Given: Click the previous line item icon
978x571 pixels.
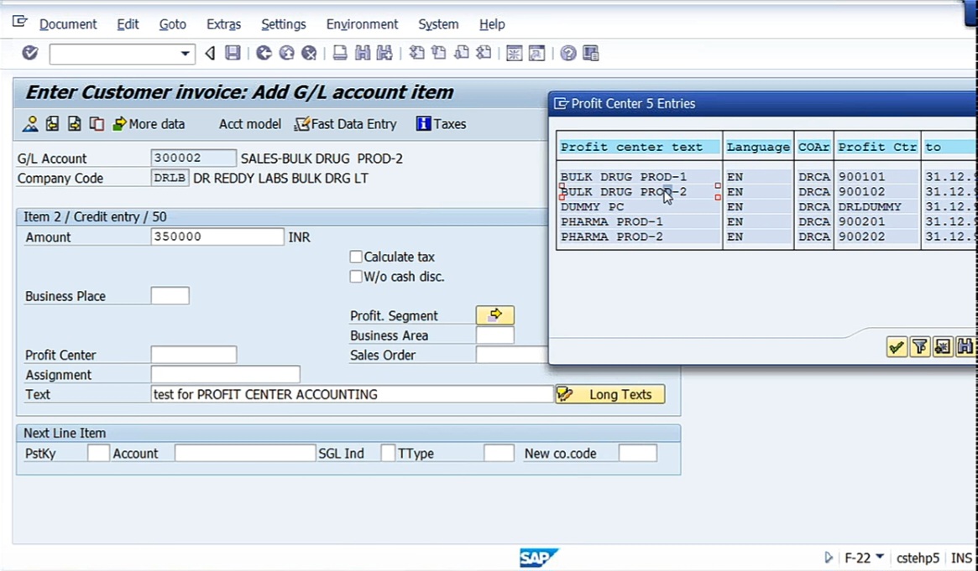Looking at the screenshot, I should click(52, 124).
